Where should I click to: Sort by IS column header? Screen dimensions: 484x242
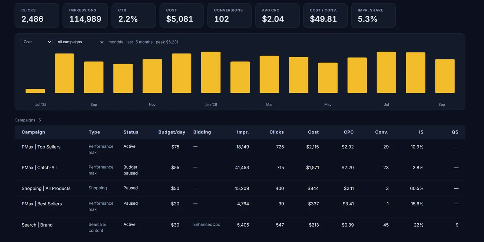pos(421,132)
